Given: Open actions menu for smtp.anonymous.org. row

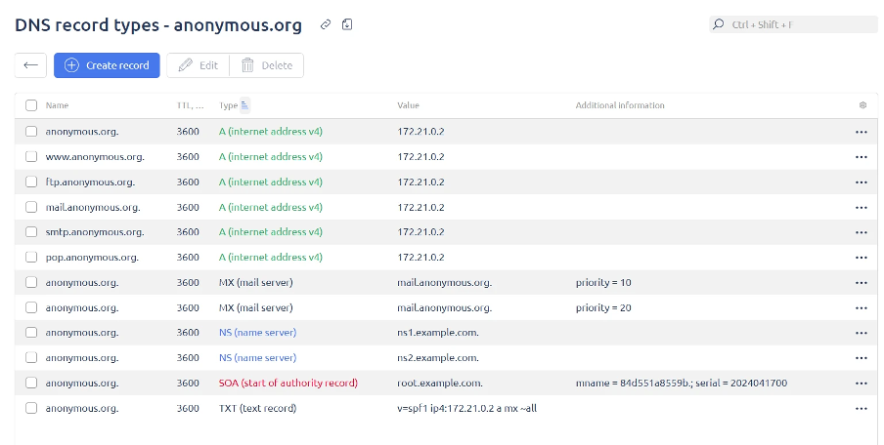Looking at the screenshot, I should click(861, 232).
